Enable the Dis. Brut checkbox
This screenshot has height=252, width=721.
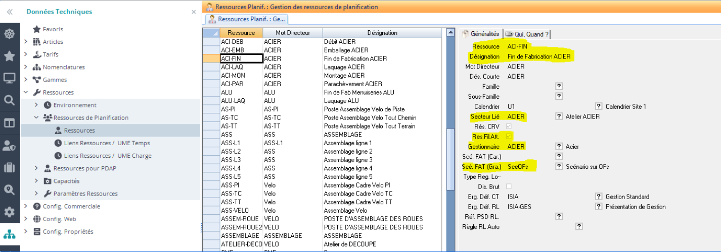click(x=509, y=186)
